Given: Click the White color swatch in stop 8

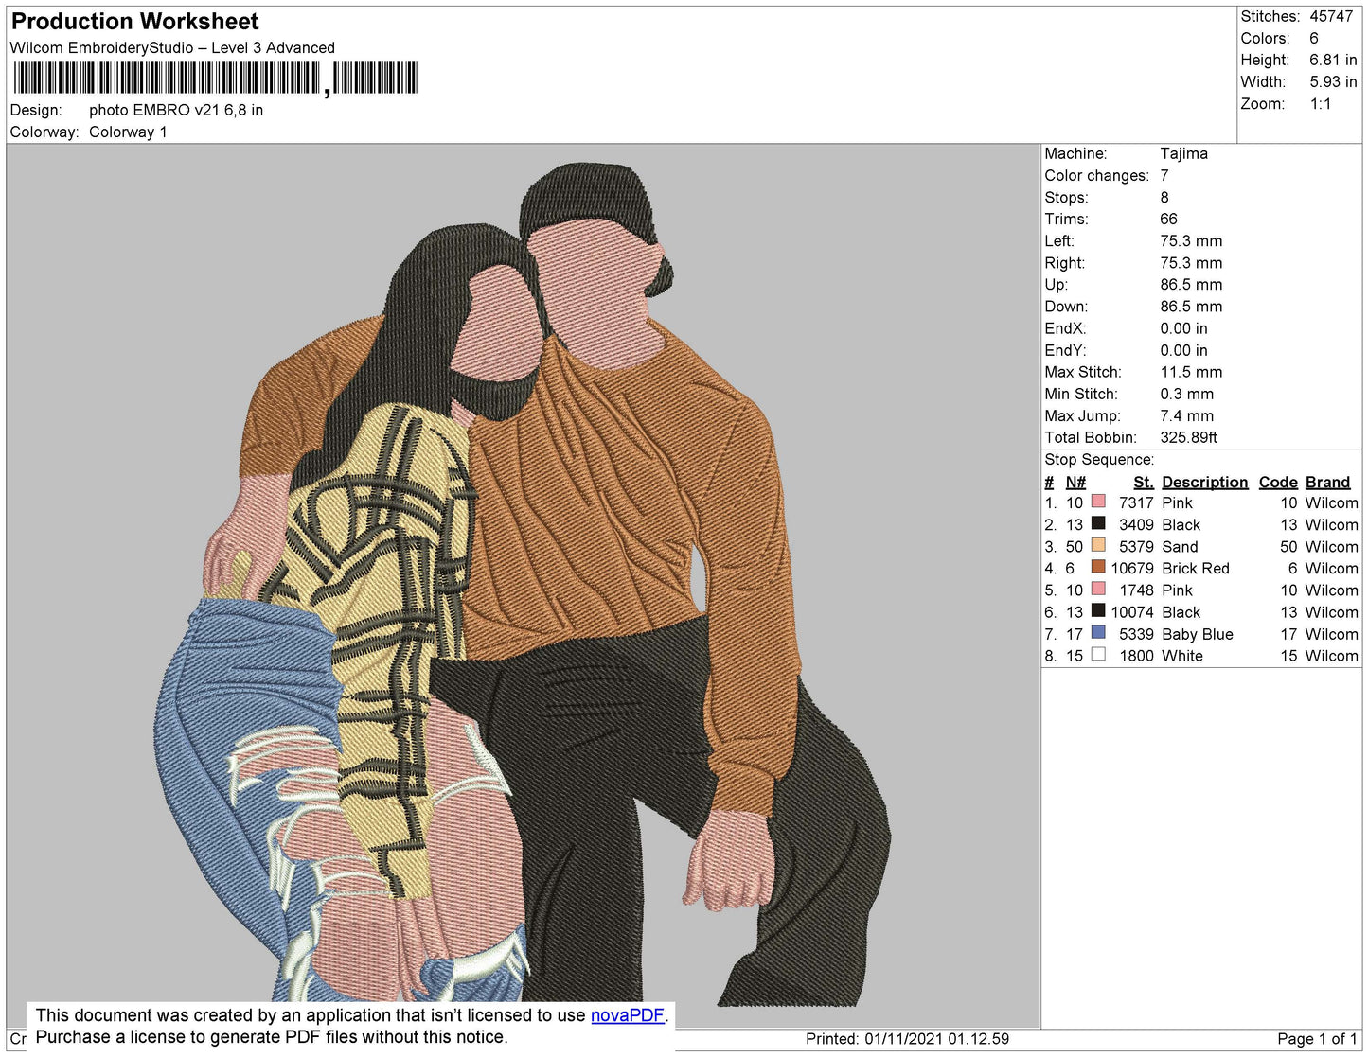Looking at the screenshot, I should click(1098, 655).
